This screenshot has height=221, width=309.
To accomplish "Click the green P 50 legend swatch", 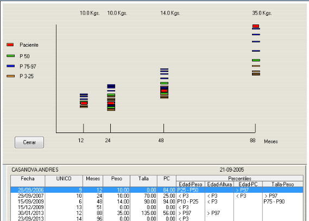I will click(10, 56).
